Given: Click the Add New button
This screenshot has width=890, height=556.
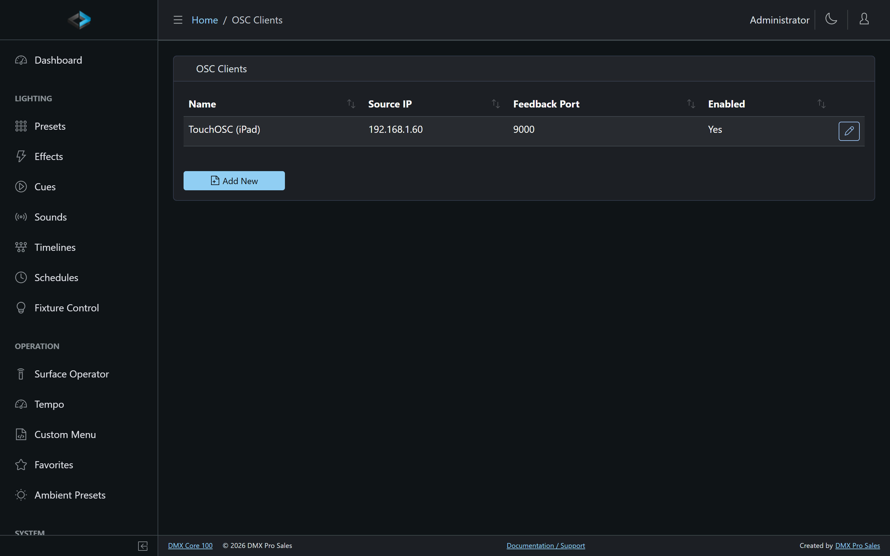Looking at the screenshot, I should point(234,181).
